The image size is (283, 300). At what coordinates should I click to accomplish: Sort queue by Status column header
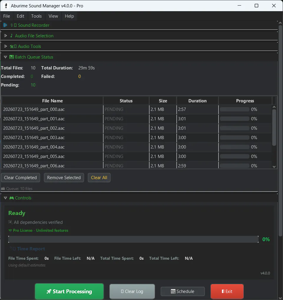point(126,101)
